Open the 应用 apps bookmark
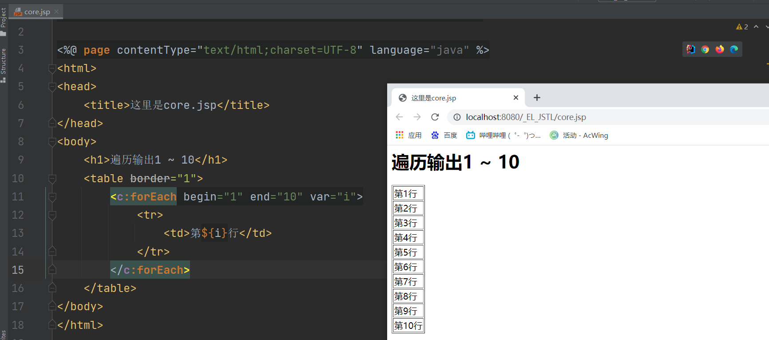This screenshot has height=340, width=769. tap(408, 135)
